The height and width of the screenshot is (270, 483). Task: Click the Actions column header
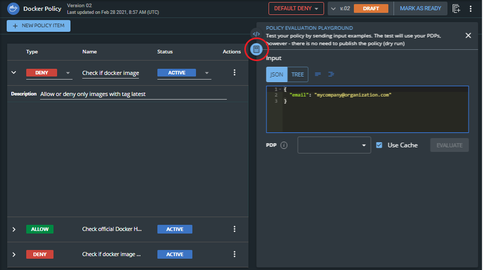(x=231, y=52)
